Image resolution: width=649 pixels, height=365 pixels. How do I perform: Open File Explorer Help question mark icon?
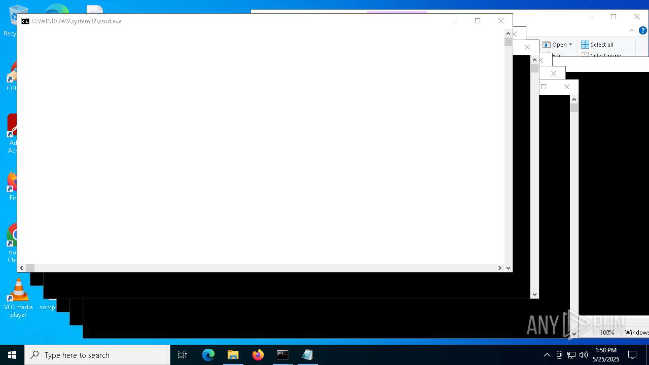point(643,30)
